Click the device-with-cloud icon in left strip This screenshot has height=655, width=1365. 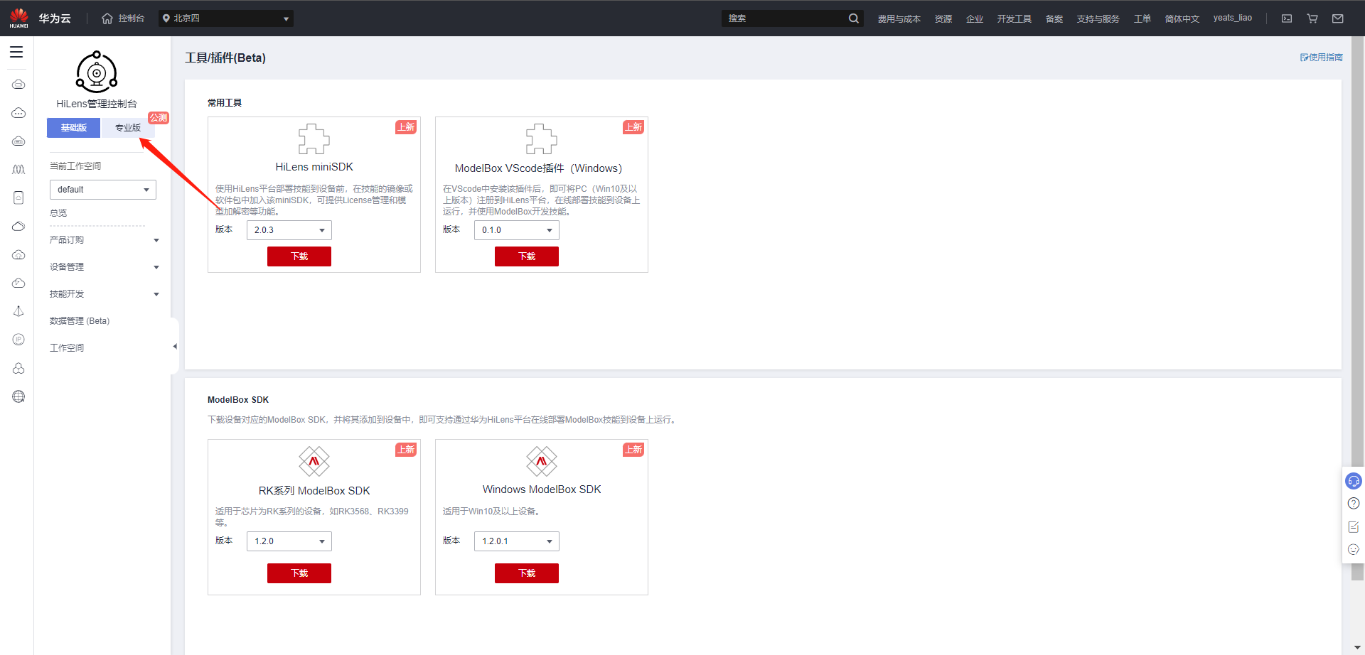click(x=18, y=197)
